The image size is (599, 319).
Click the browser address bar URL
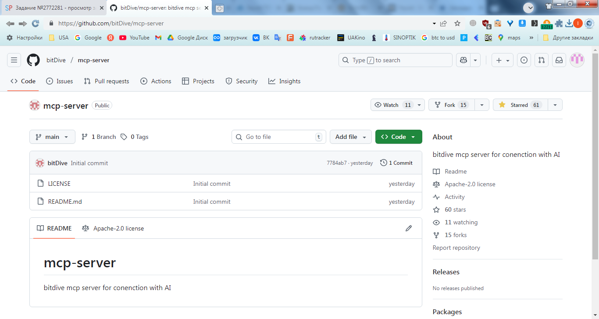pyautogui.click(x=111, y=23)
